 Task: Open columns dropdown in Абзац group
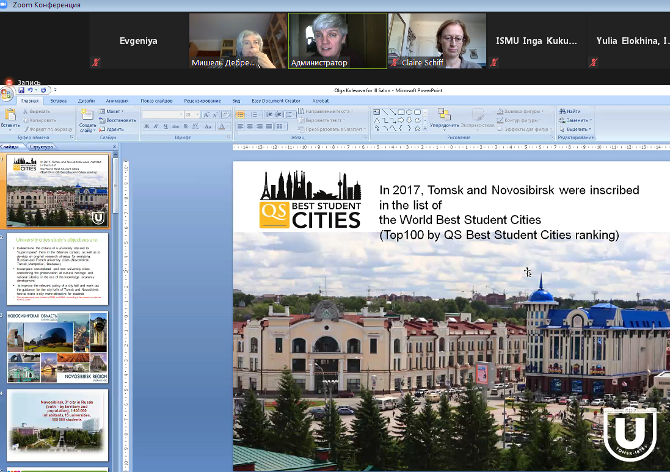[x=280, y=126]
